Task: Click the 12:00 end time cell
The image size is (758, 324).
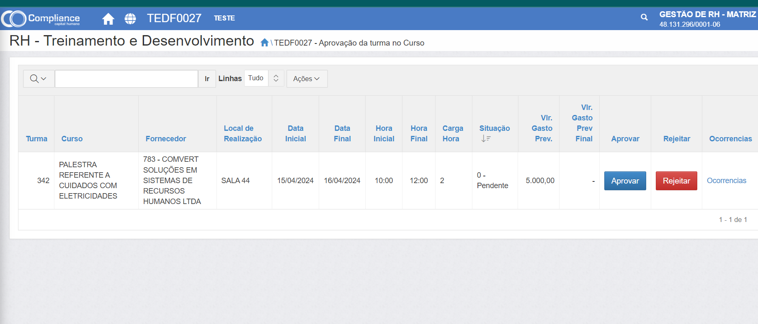Action: click(x=419, y=181)
